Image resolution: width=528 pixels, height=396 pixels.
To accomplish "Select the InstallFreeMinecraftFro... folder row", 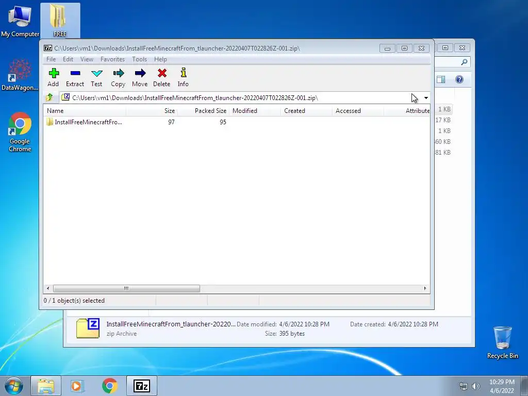I will pos(84,122).
